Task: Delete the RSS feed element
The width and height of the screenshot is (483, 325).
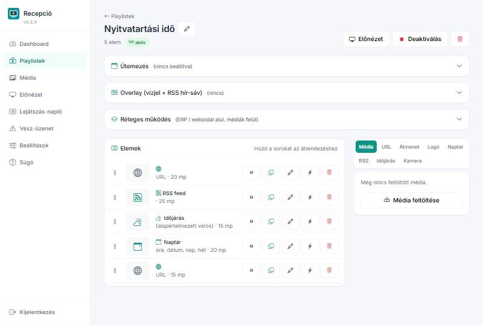Action: (x=329, y=198)
